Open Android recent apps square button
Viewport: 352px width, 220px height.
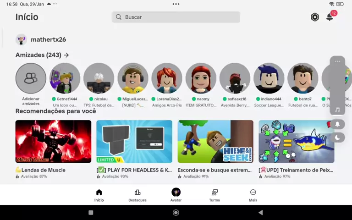pos(91,213)
